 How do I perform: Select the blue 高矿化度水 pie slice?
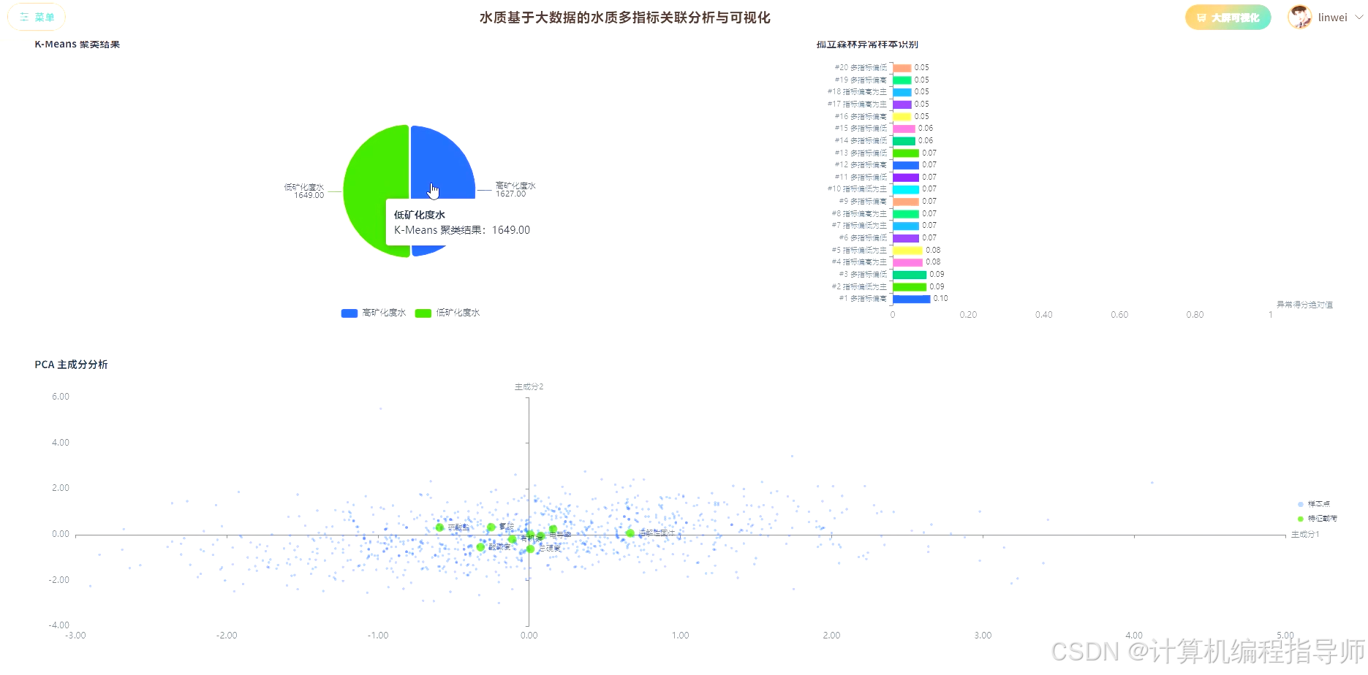[x=443, y=162]
